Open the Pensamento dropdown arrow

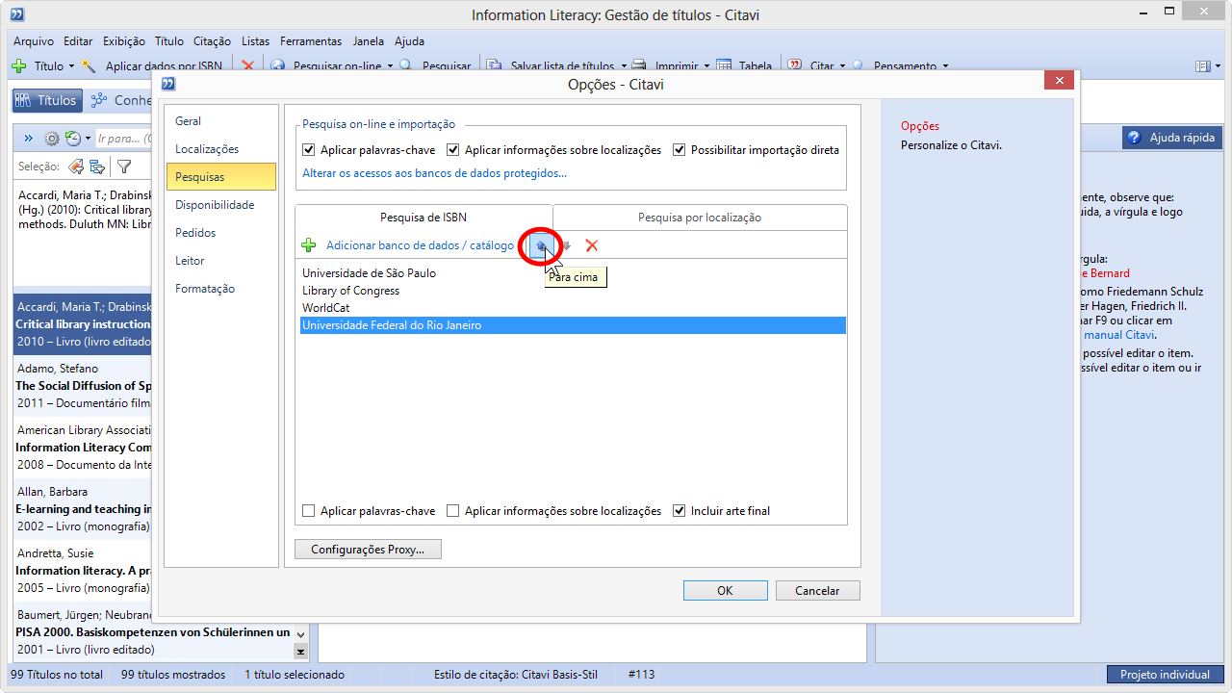coord(945,66)
